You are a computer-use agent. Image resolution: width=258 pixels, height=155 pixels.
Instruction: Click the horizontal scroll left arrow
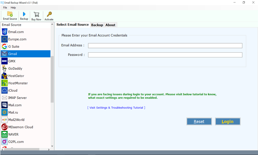click(x=2, y=150)
